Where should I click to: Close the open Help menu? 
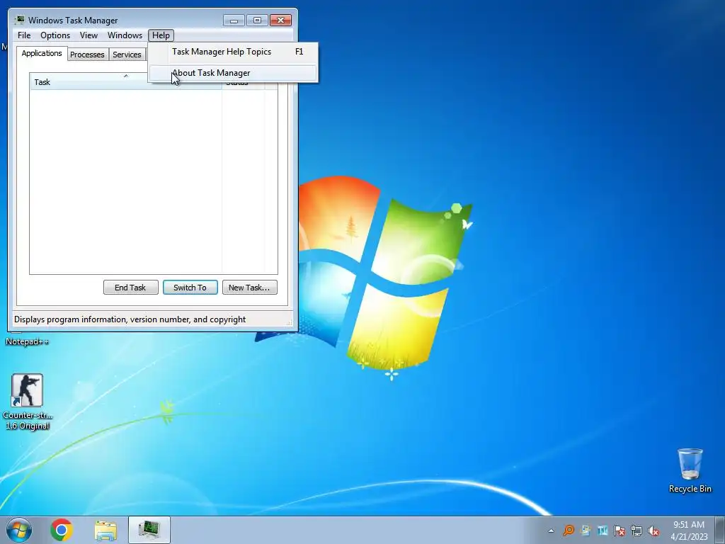click(161, 35)
